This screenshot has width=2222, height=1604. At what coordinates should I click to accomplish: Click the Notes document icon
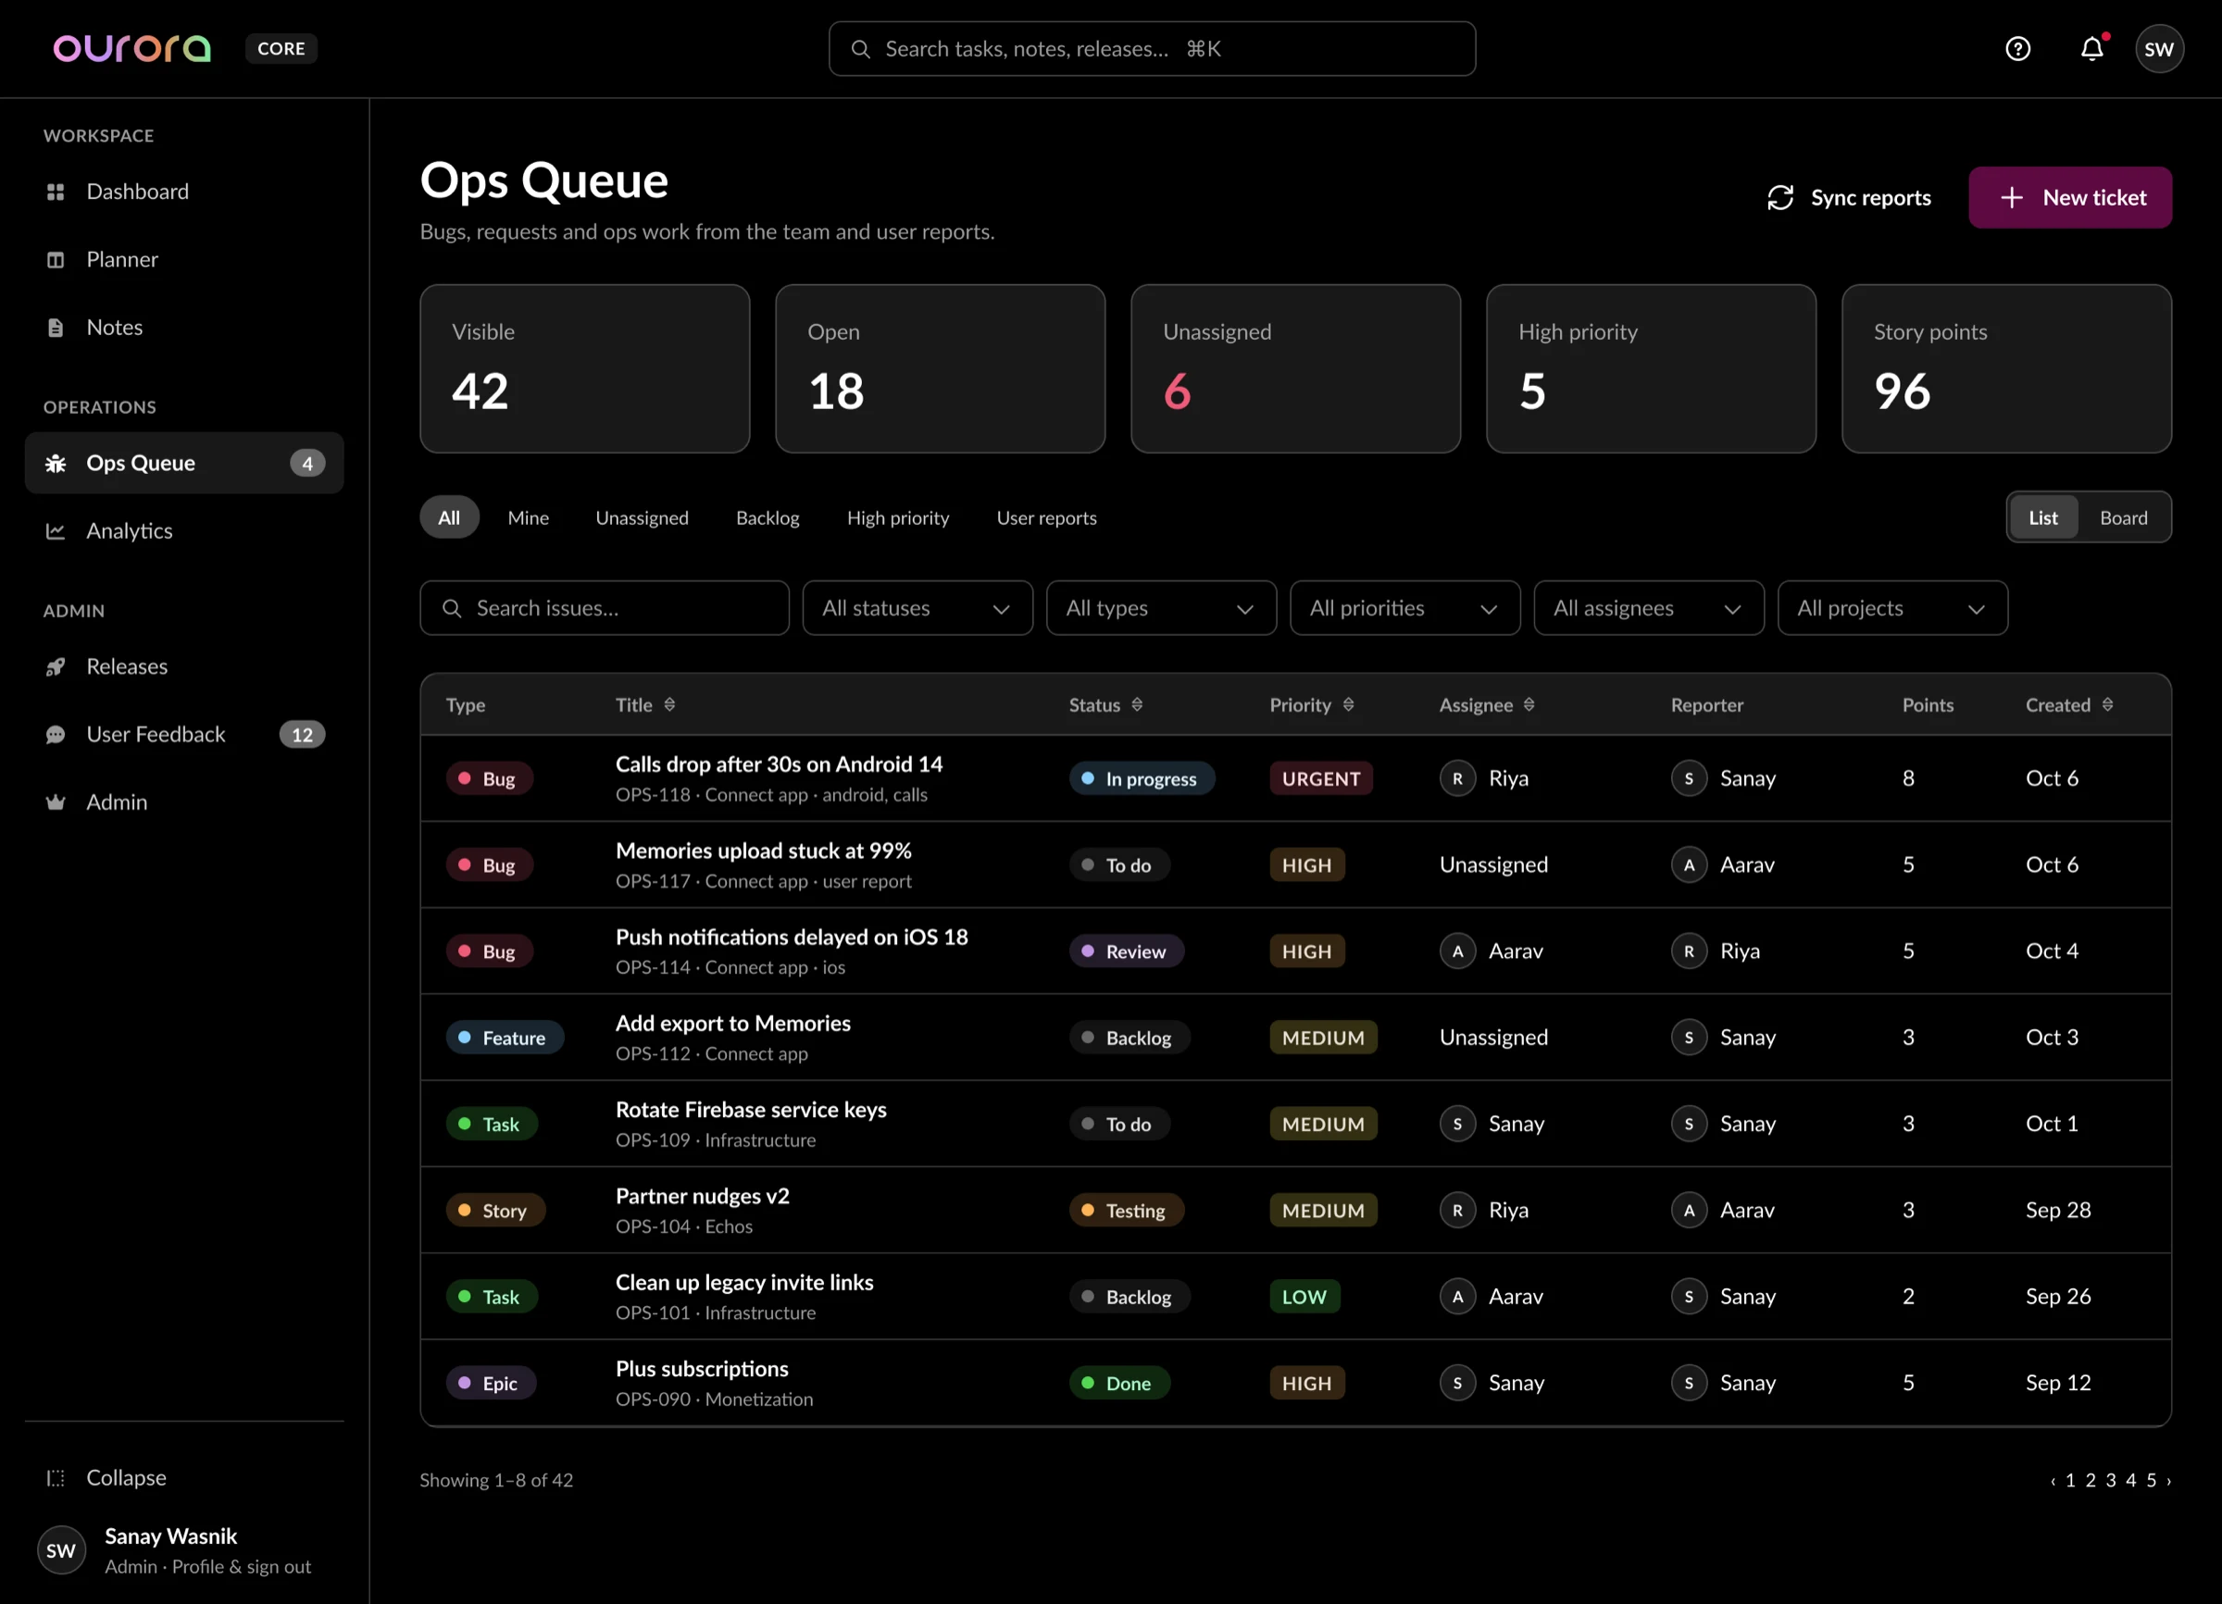[56, 328]
